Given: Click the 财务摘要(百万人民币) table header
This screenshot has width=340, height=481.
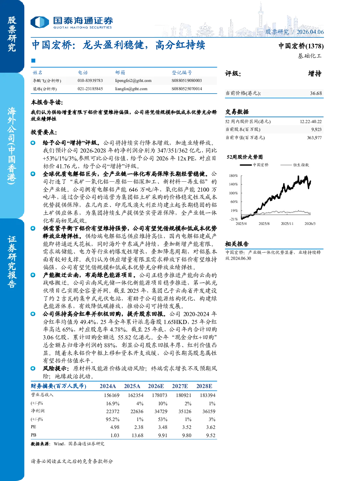Looking at the screenshot, I should tap(59, 386).
